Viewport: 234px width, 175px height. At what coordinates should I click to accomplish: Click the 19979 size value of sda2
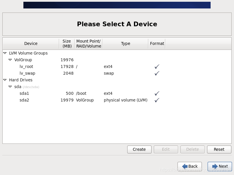tap(67, 100)
